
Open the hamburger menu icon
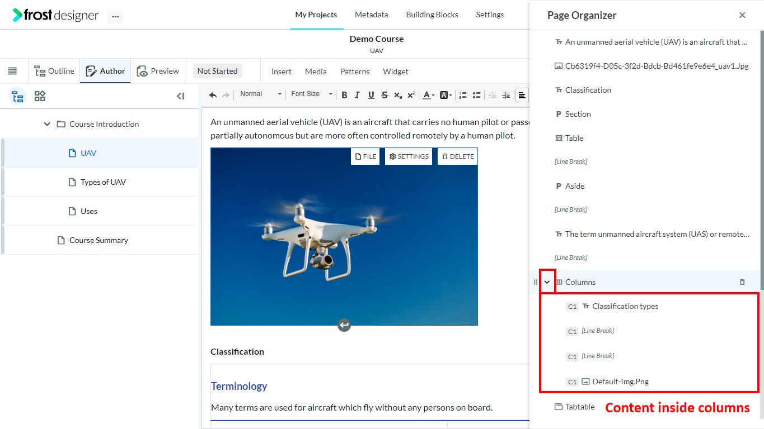12,71
